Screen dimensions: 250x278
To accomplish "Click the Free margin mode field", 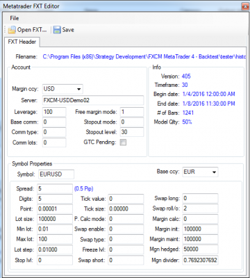I will click(132, 112).
